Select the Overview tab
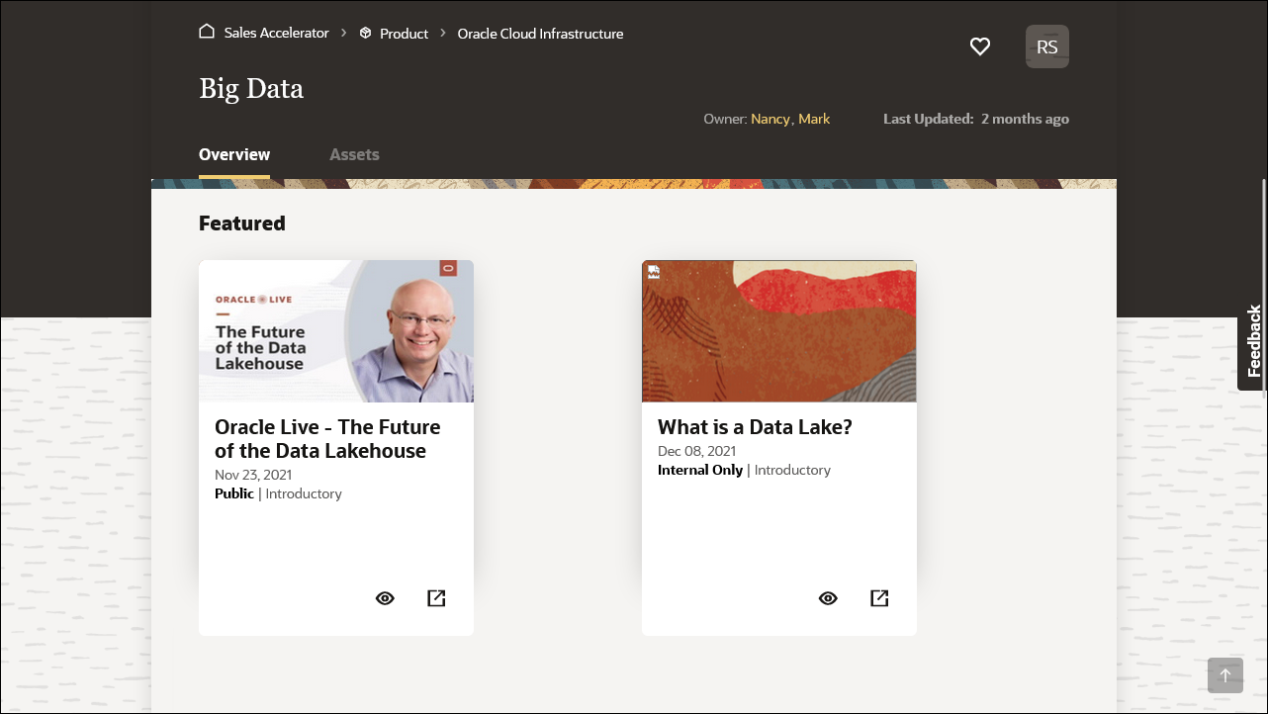Viewport: 1268px width, 714px height. tap(233, 154)
